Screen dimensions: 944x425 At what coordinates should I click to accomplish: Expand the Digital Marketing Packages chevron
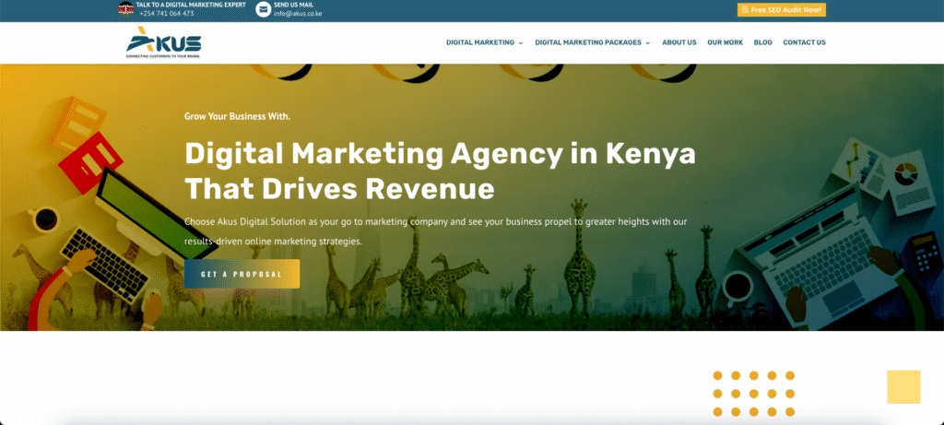tap(648, 43)
